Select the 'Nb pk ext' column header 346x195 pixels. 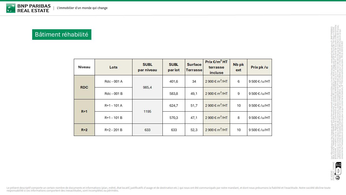[x=238, y=67]
